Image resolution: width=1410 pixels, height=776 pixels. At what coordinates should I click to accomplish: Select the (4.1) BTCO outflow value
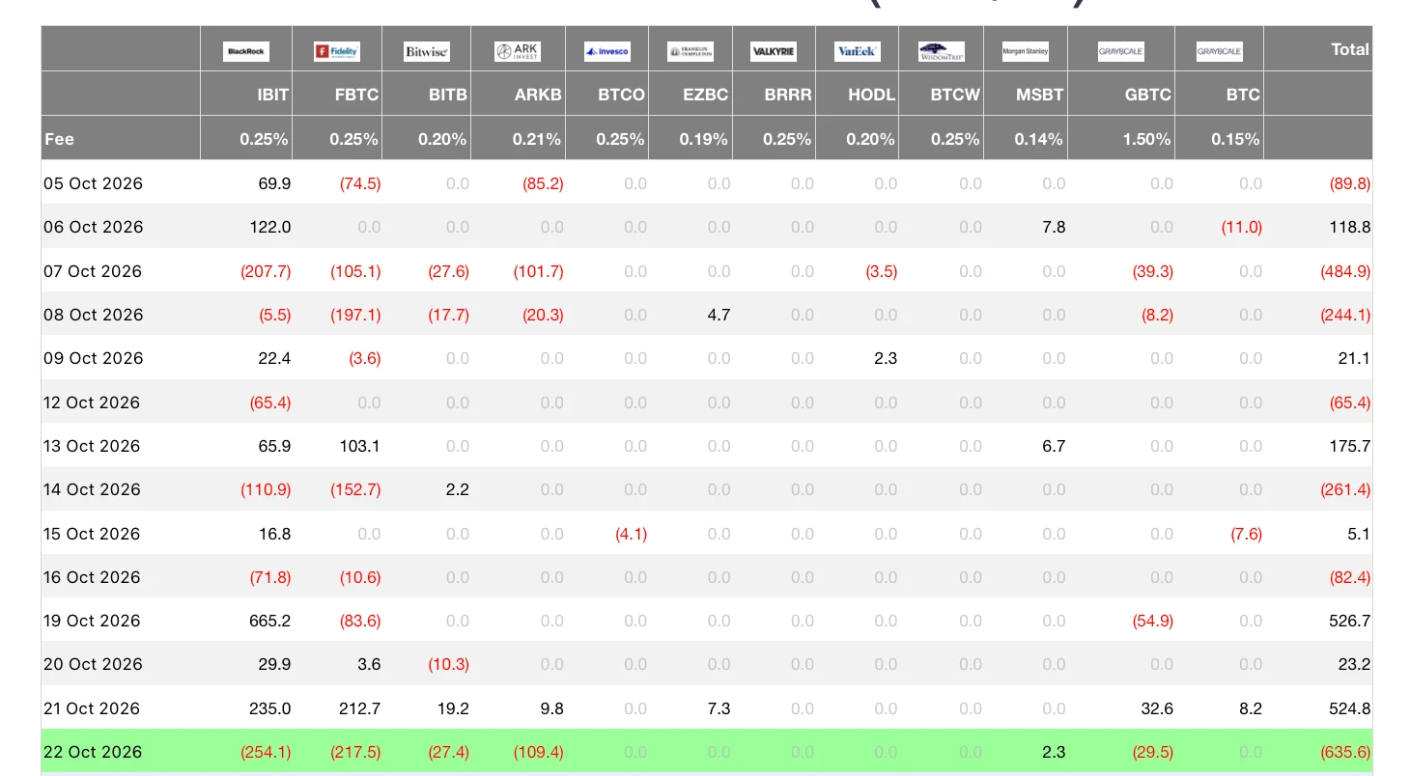coord(632,534)
